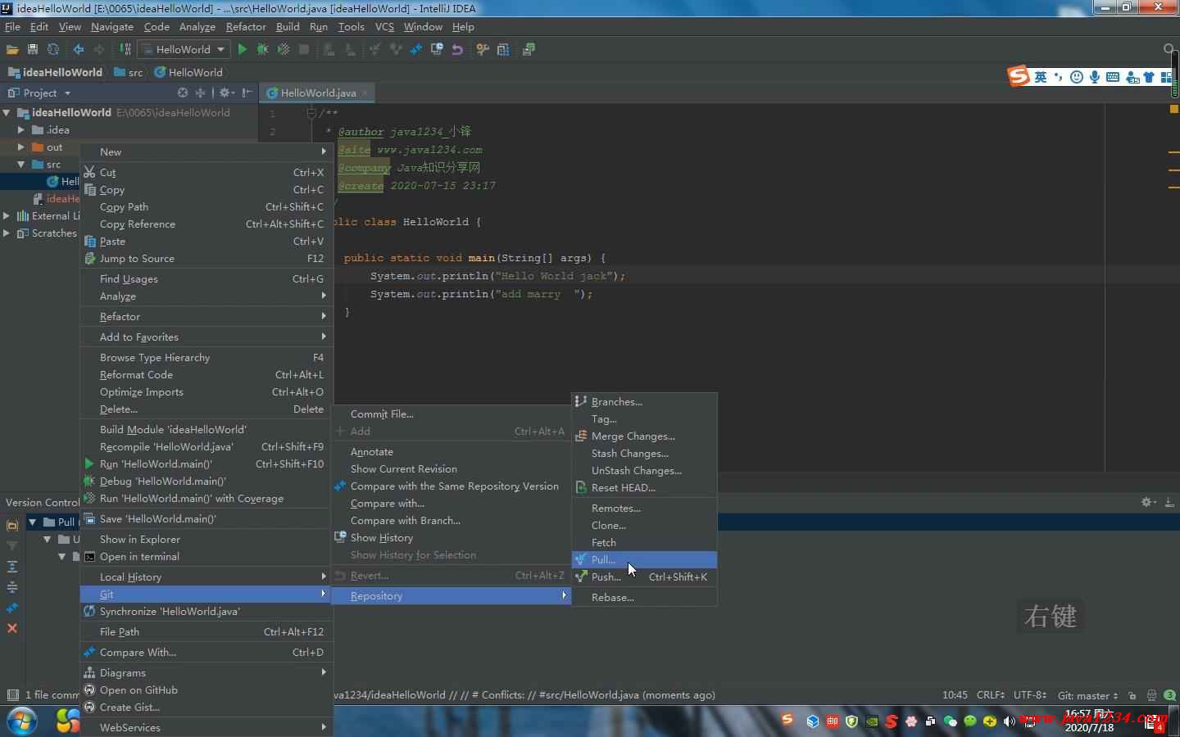Select Open on GitHub in context menu
1180x737 pixels.
pyautogui.click(x=206, y=690)
